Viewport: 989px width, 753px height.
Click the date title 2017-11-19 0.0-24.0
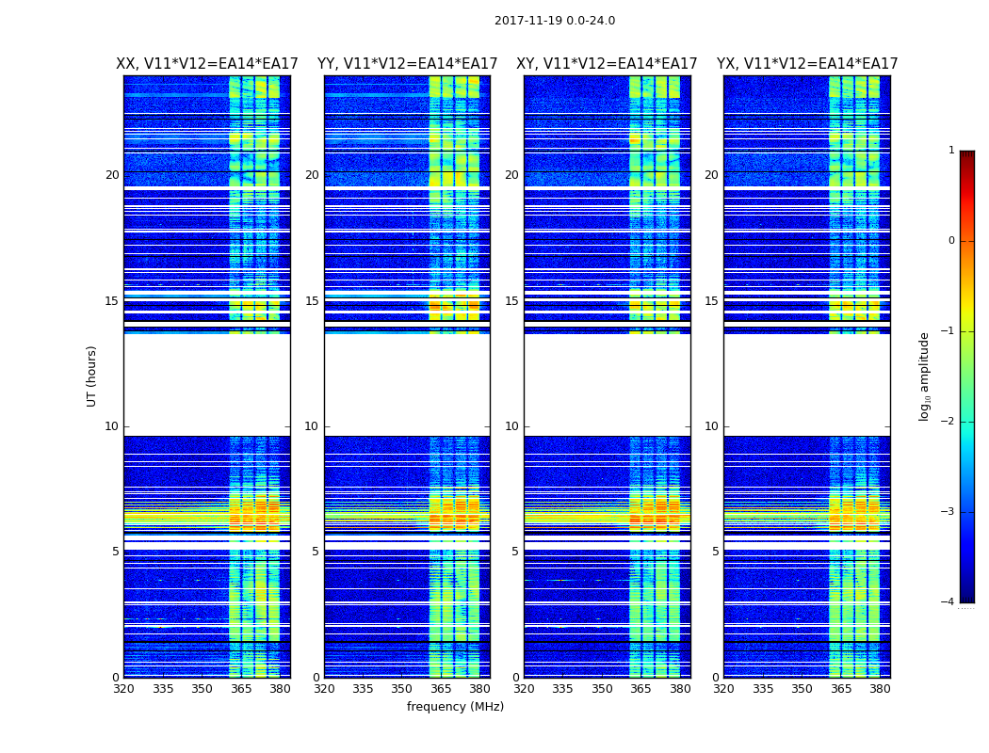click(x=554, y=21)
